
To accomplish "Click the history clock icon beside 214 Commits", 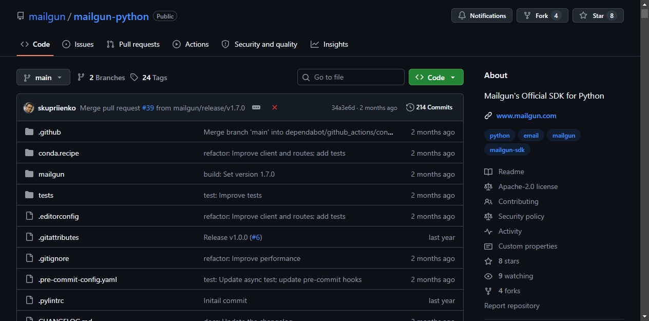I will [x=410, y=107].
